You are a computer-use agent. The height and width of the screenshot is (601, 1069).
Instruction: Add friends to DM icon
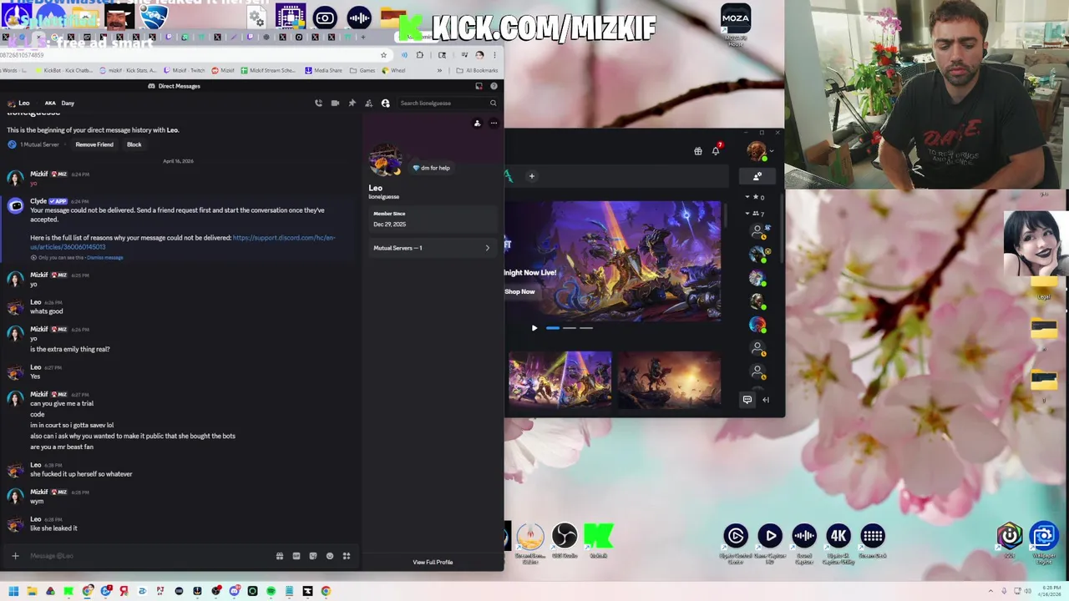click(x=368, y=103)
